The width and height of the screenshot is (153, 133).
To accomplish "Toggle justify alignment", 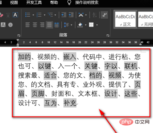I will (x=49, y=25).
